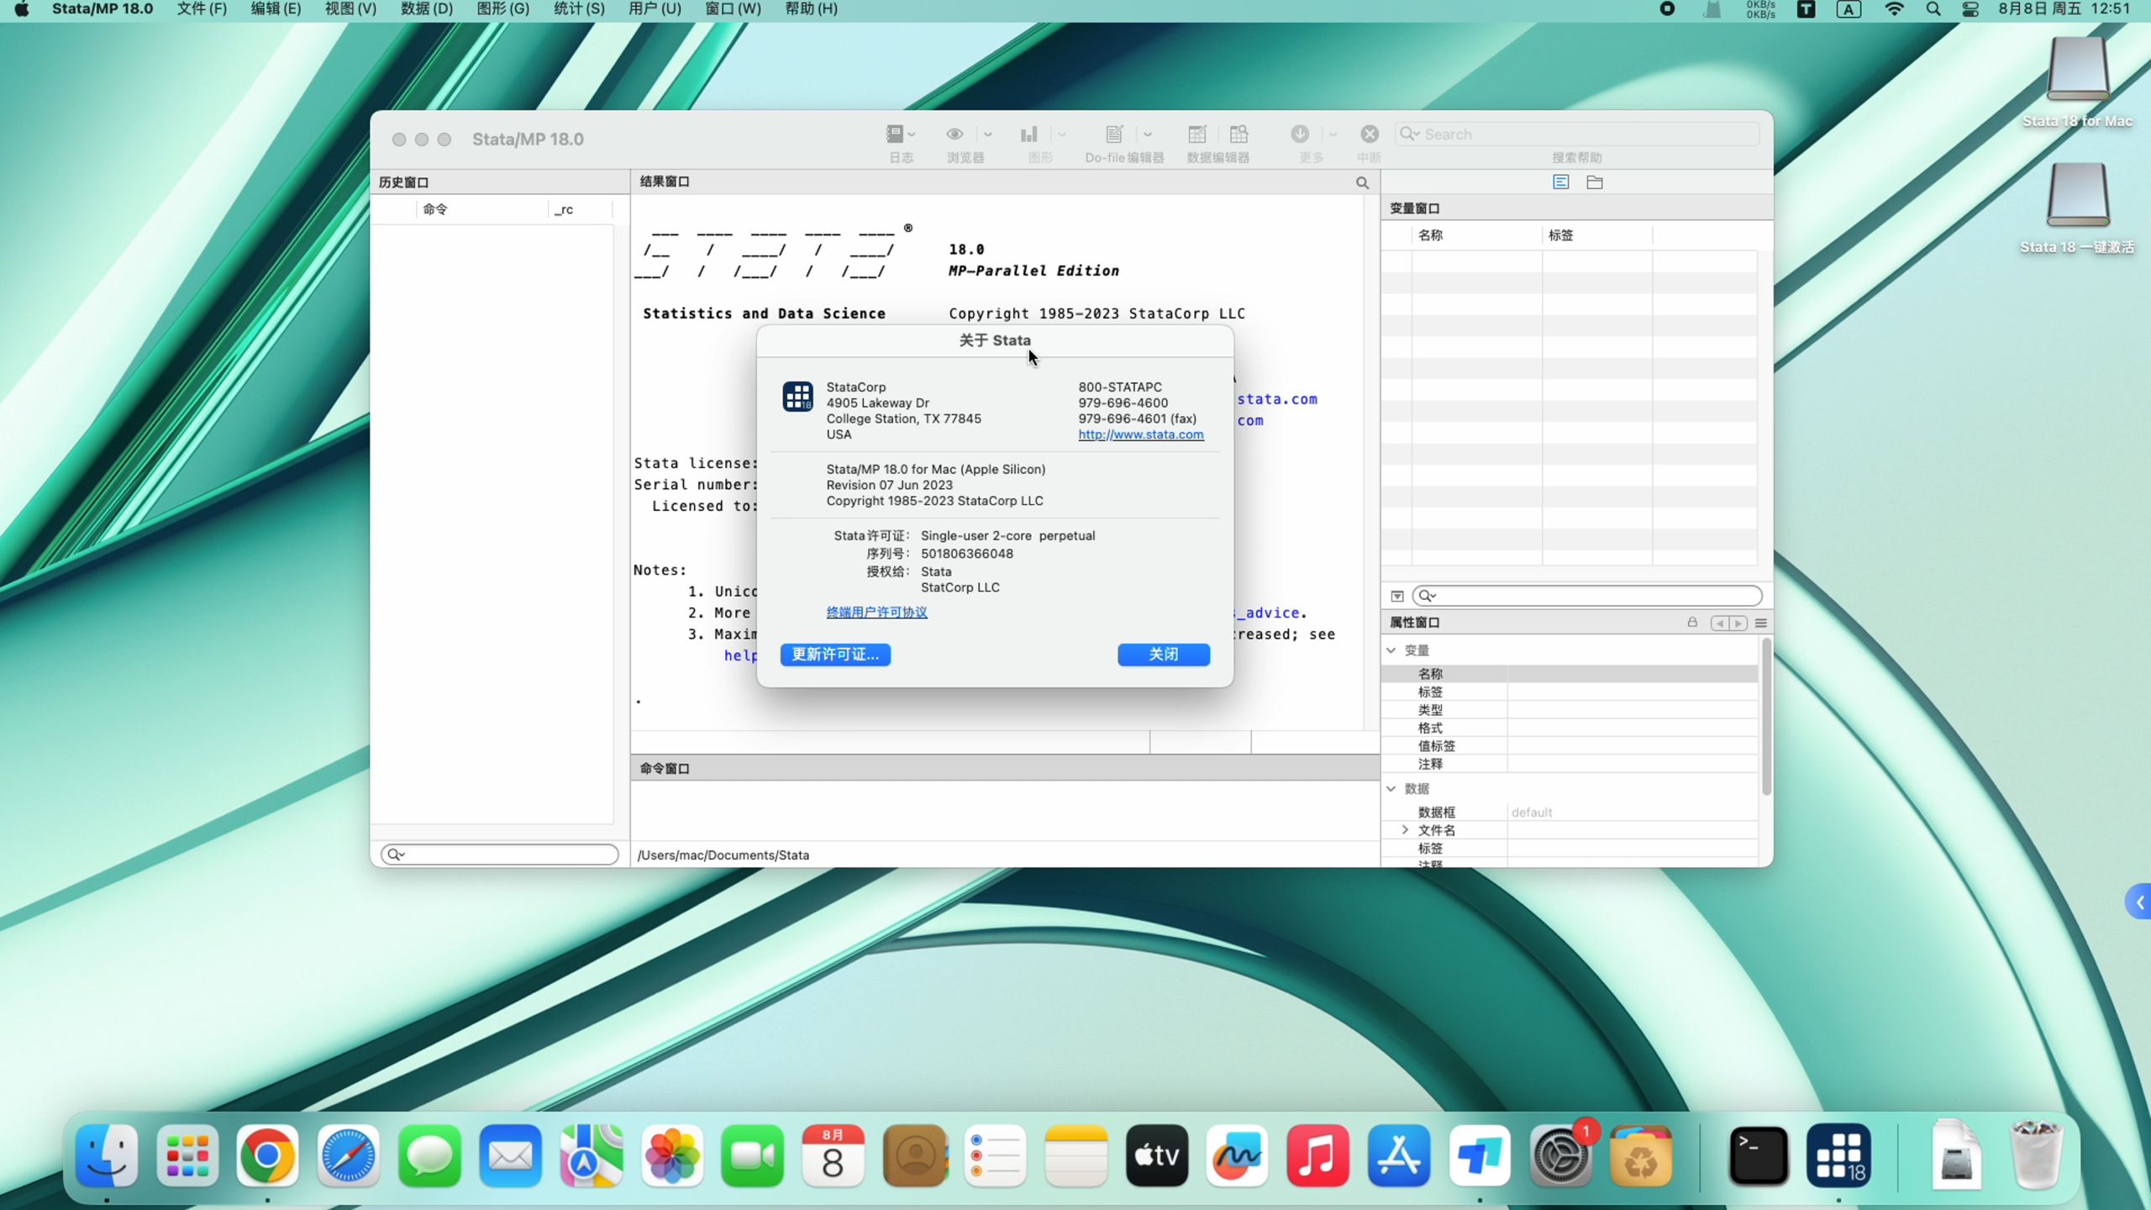Go to previous variable in properties window
Screen dimensions: 2151x1210
pos(1720,623)
